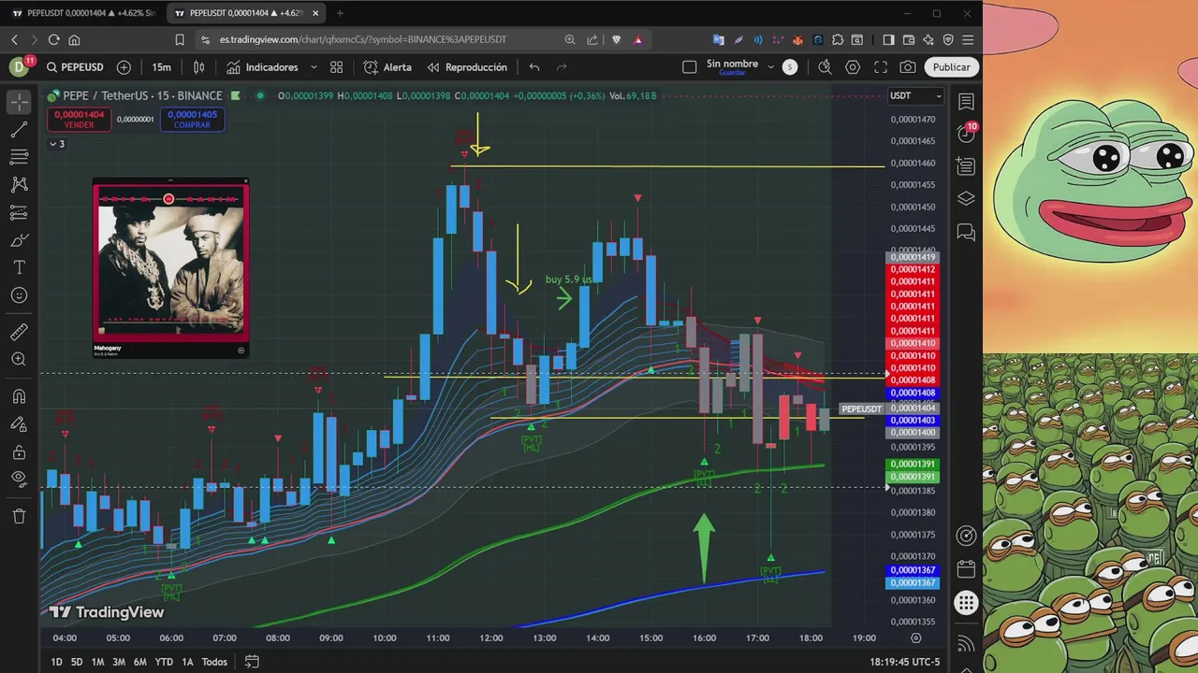This screenshot has height=673, width=1198.
Task: Select the trend line drawing tool
Action: pyautogui.click(x=19, y=129)
